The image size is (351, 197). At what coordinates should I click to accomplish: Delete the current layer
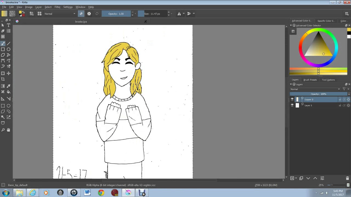pyautogui.click(x=347, y=178)
